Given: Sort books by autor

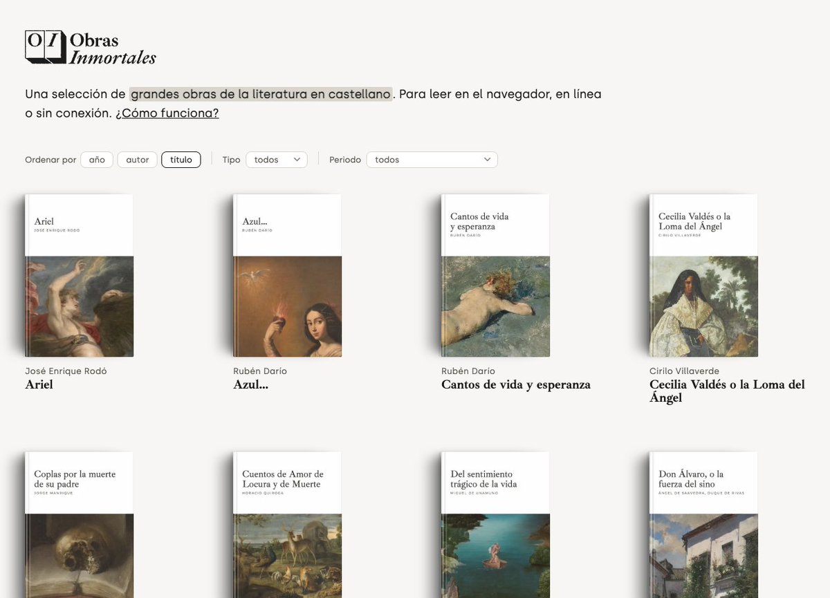Looking at the screenshot, I should 138,160.
